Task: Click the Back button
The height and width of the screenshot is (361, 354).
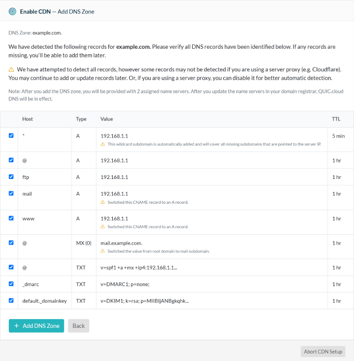Action: tap(78, 326)
